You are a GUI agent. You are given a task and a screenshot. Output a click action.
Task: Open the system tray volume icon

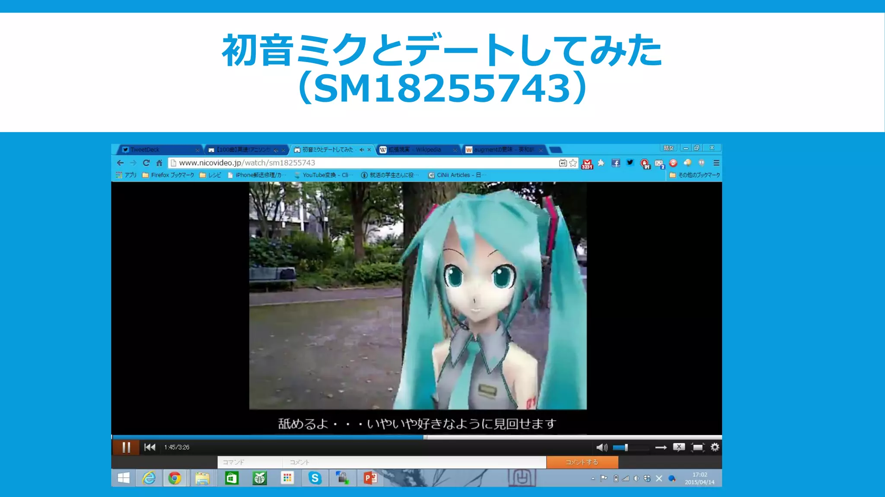click(x=636, y=478)
